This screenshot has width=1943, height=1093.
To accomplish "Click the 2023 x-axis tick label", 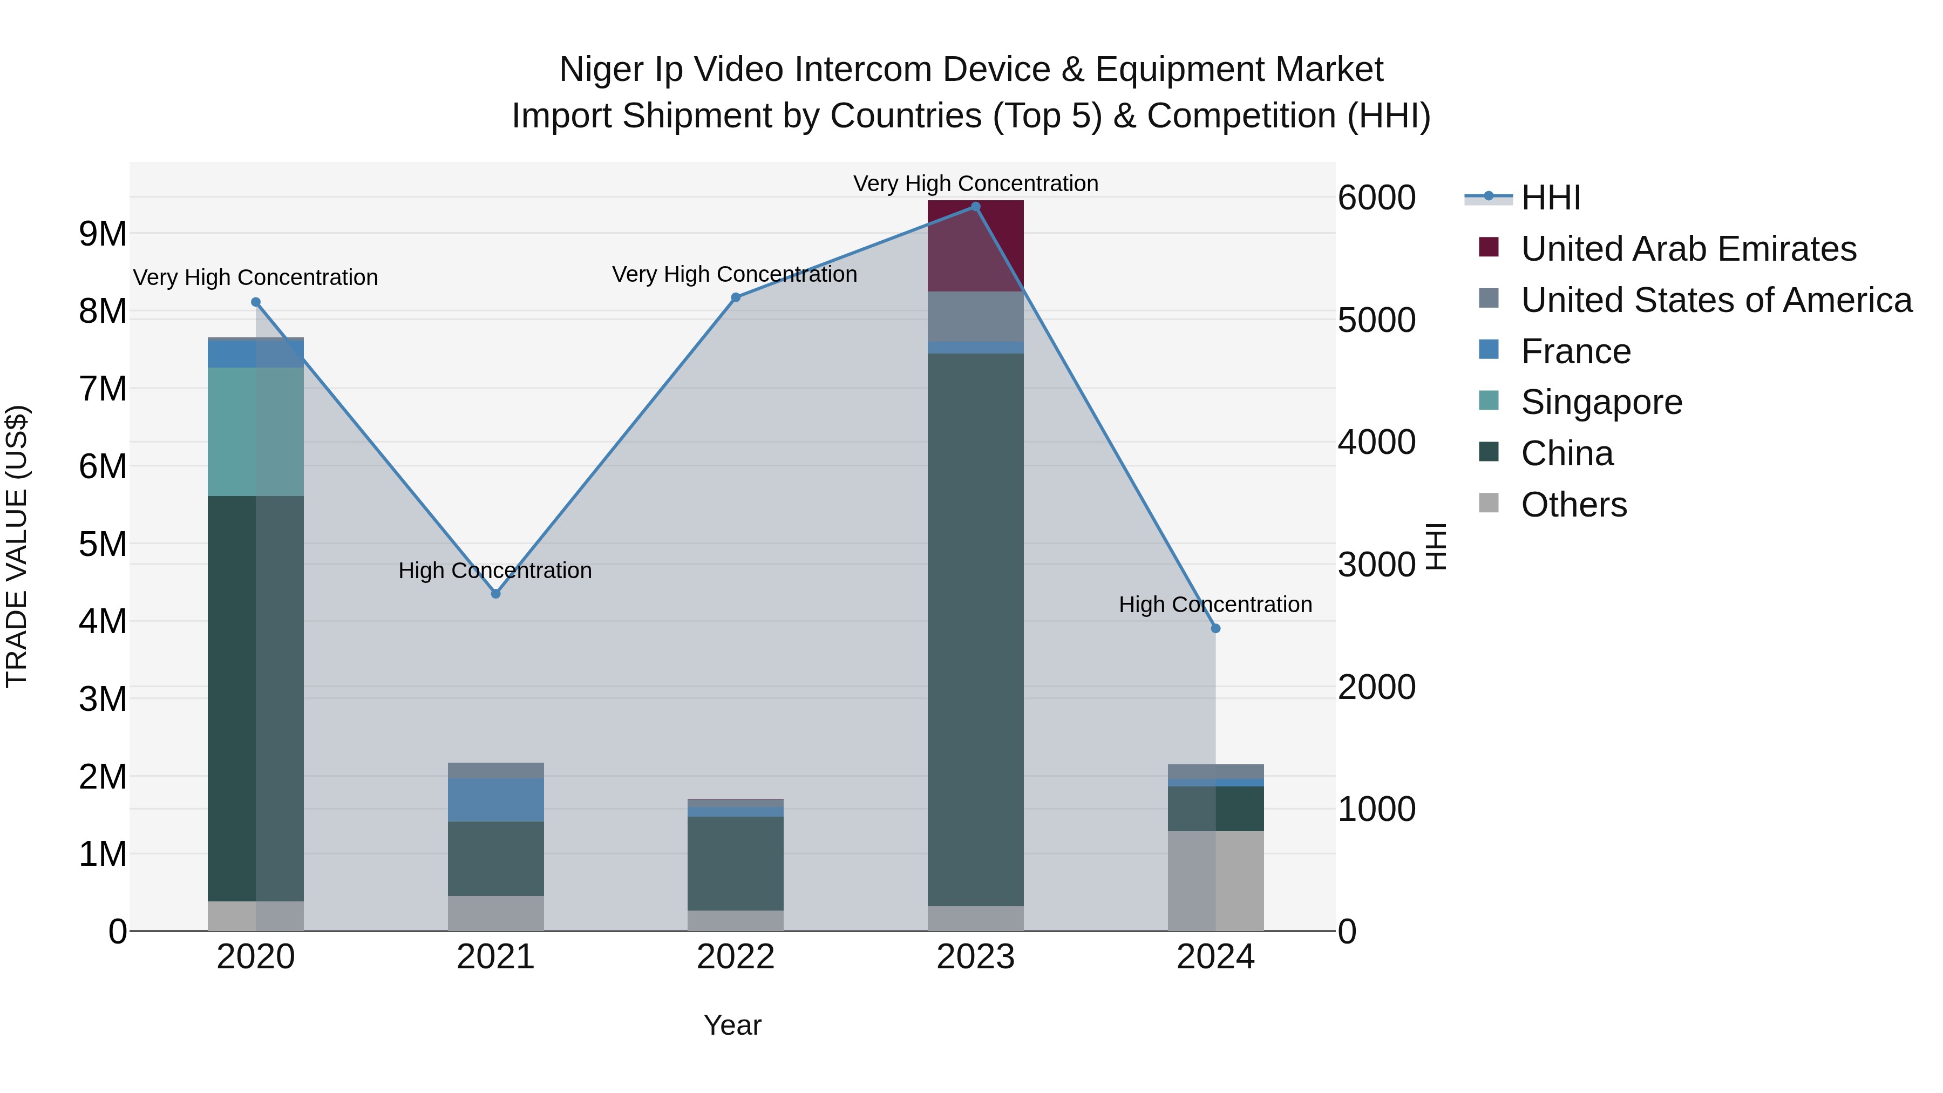I will (975, 957).
